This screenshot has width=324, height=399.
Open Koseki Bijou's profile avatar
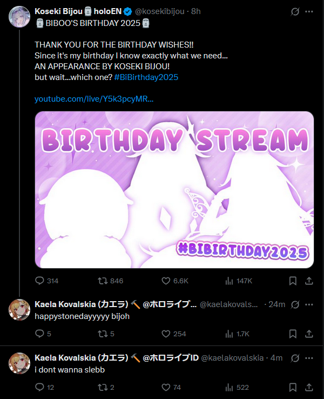(19, 17)
